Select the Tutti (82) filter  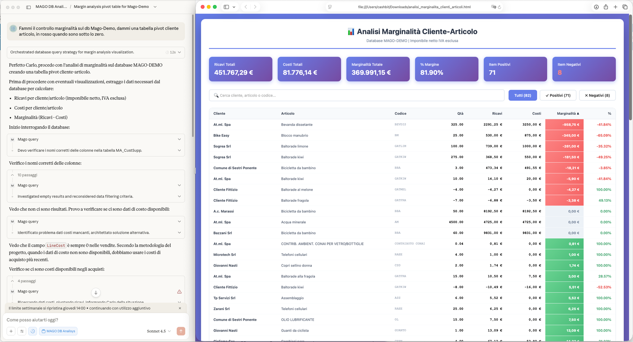click(523, 95)
